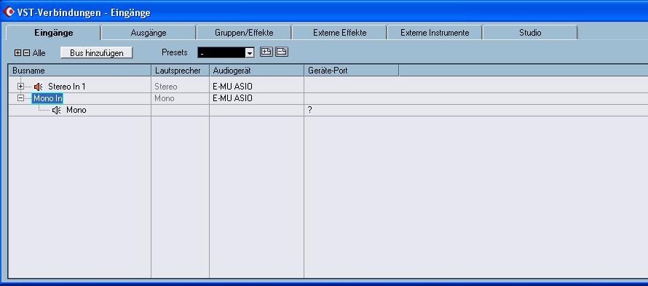
Task: Switch to the Ausgänge tab
Action: (149, 33)
